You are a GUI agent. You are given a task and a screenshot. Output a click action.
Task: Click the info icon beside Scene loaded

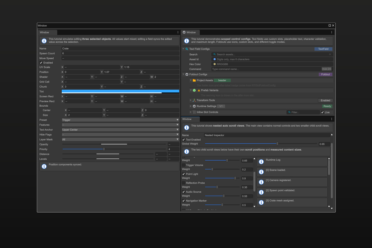(x=261, y=172)
